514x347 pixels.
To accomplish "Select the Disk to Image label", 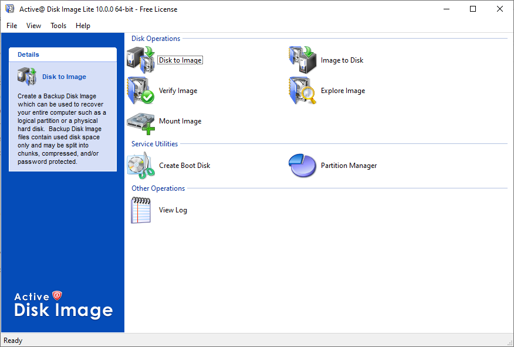I will tap(180, 60).
